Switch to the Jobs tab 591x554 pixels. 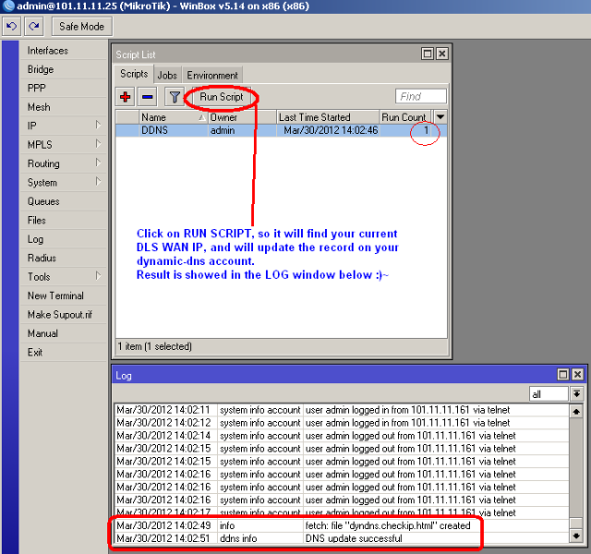167,75
